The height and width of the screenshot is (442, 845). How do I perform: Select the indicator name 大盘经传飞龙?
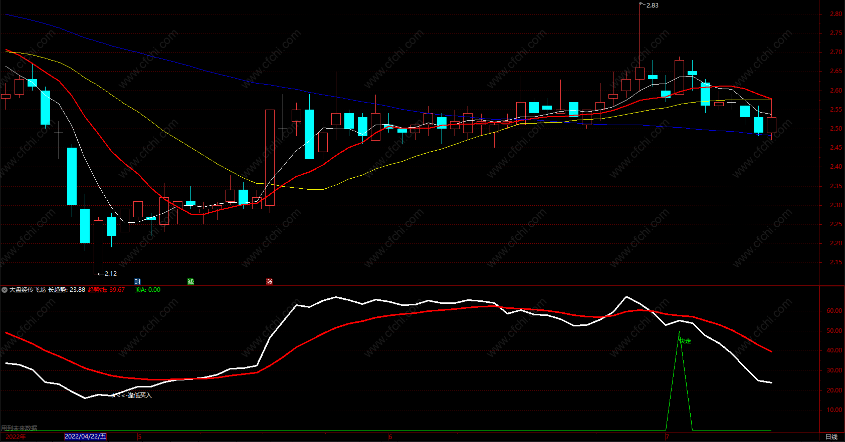(28, 290)
